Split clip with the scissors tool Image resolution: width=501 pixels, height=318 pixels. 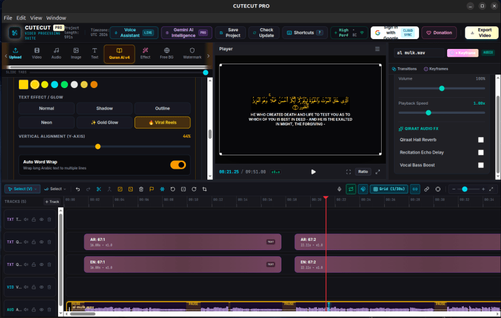click(x=98, y=189)
